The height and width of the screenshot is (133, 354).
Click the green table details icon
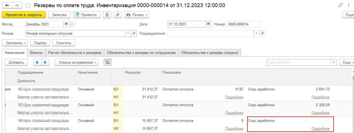pyautogui.click(x=108, y=63)
